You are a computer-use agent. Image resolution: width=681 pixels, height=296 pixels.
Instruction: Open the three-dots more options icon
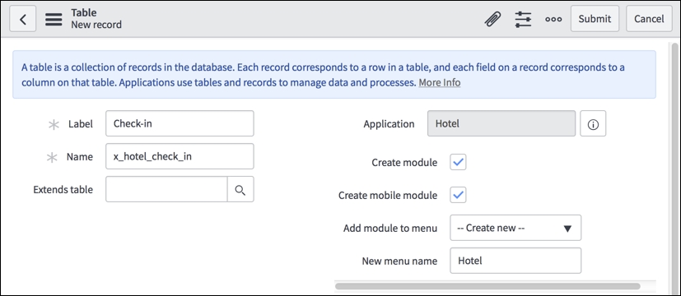click(553, 20)
